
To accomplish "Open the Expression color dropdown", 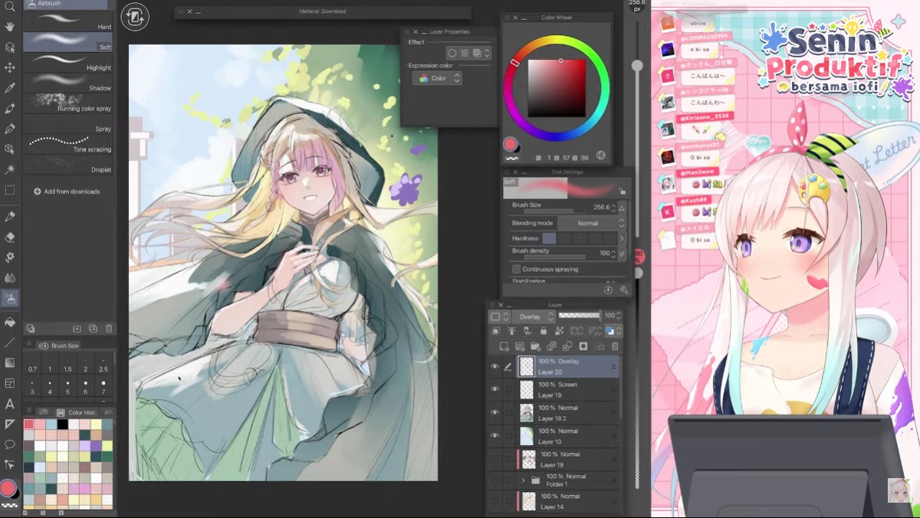I will pos(437,78).
